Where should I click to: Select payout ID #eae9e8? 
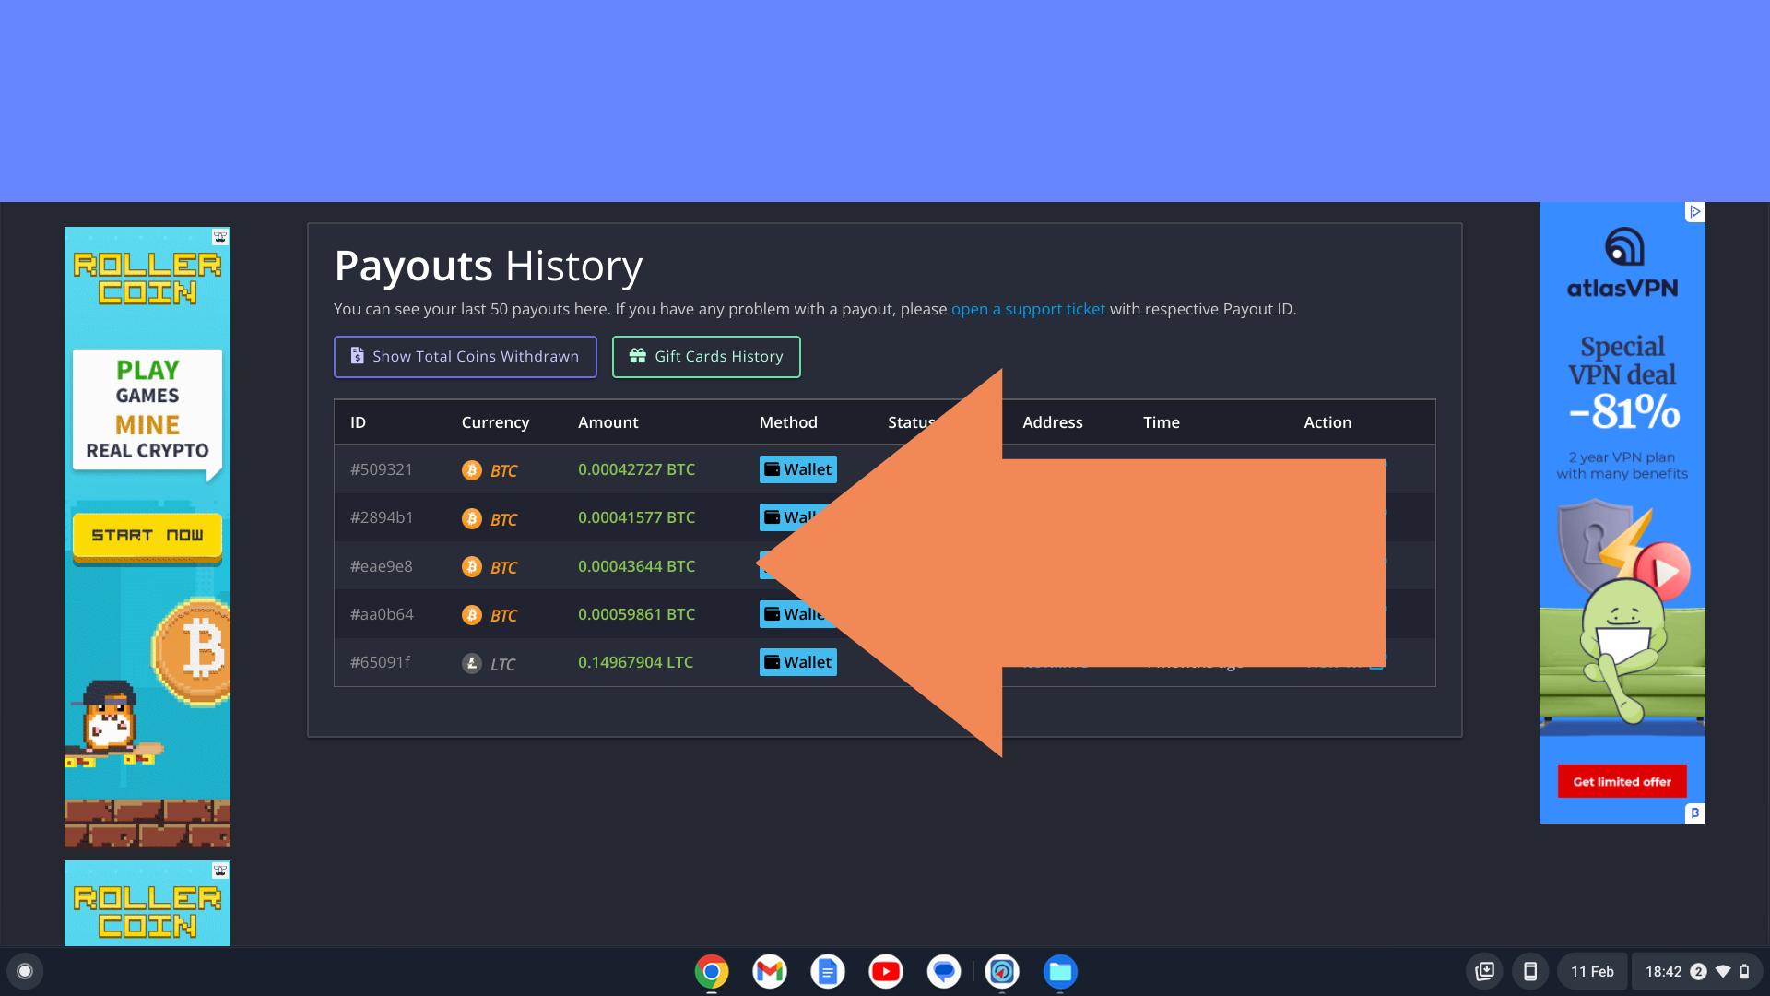[381, 566]
